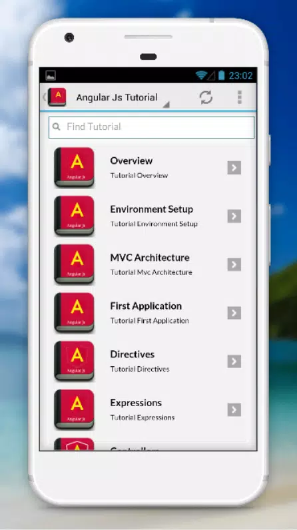Open Directives chevron arrow
297x530 pixels.
tap(234, 361)
